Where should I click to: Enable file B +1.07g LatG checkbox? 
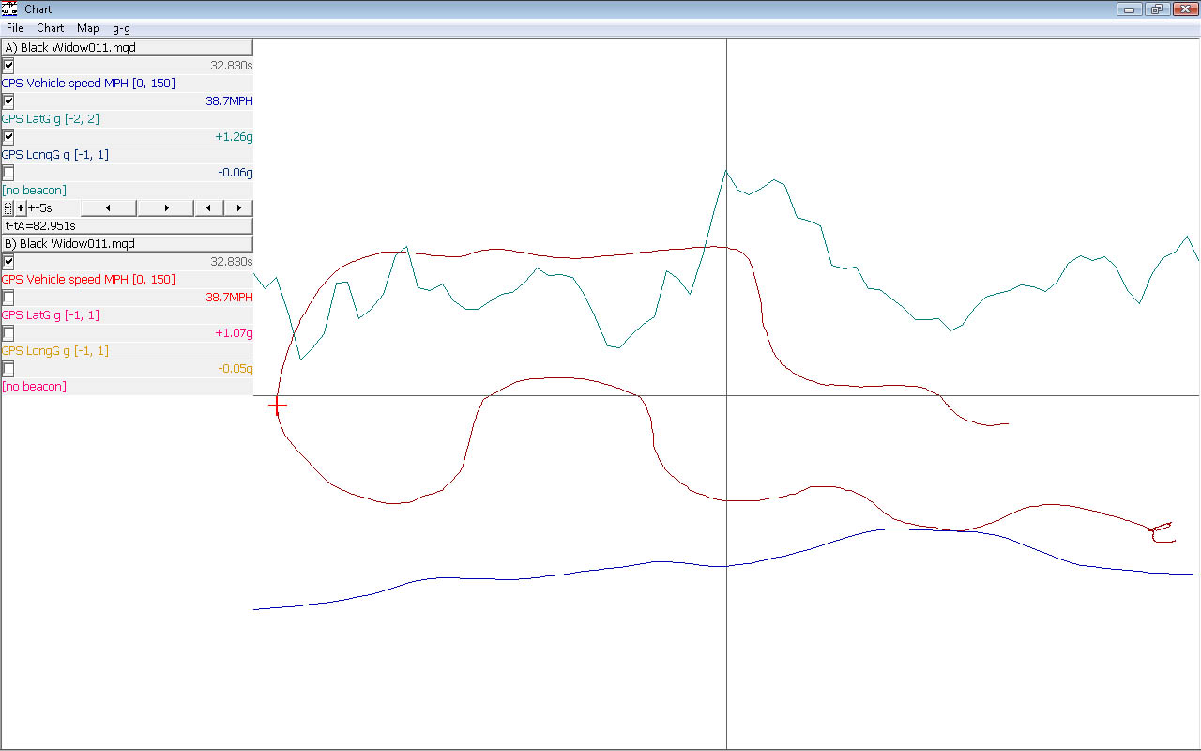pyautogui.click(x=8, y=333)
